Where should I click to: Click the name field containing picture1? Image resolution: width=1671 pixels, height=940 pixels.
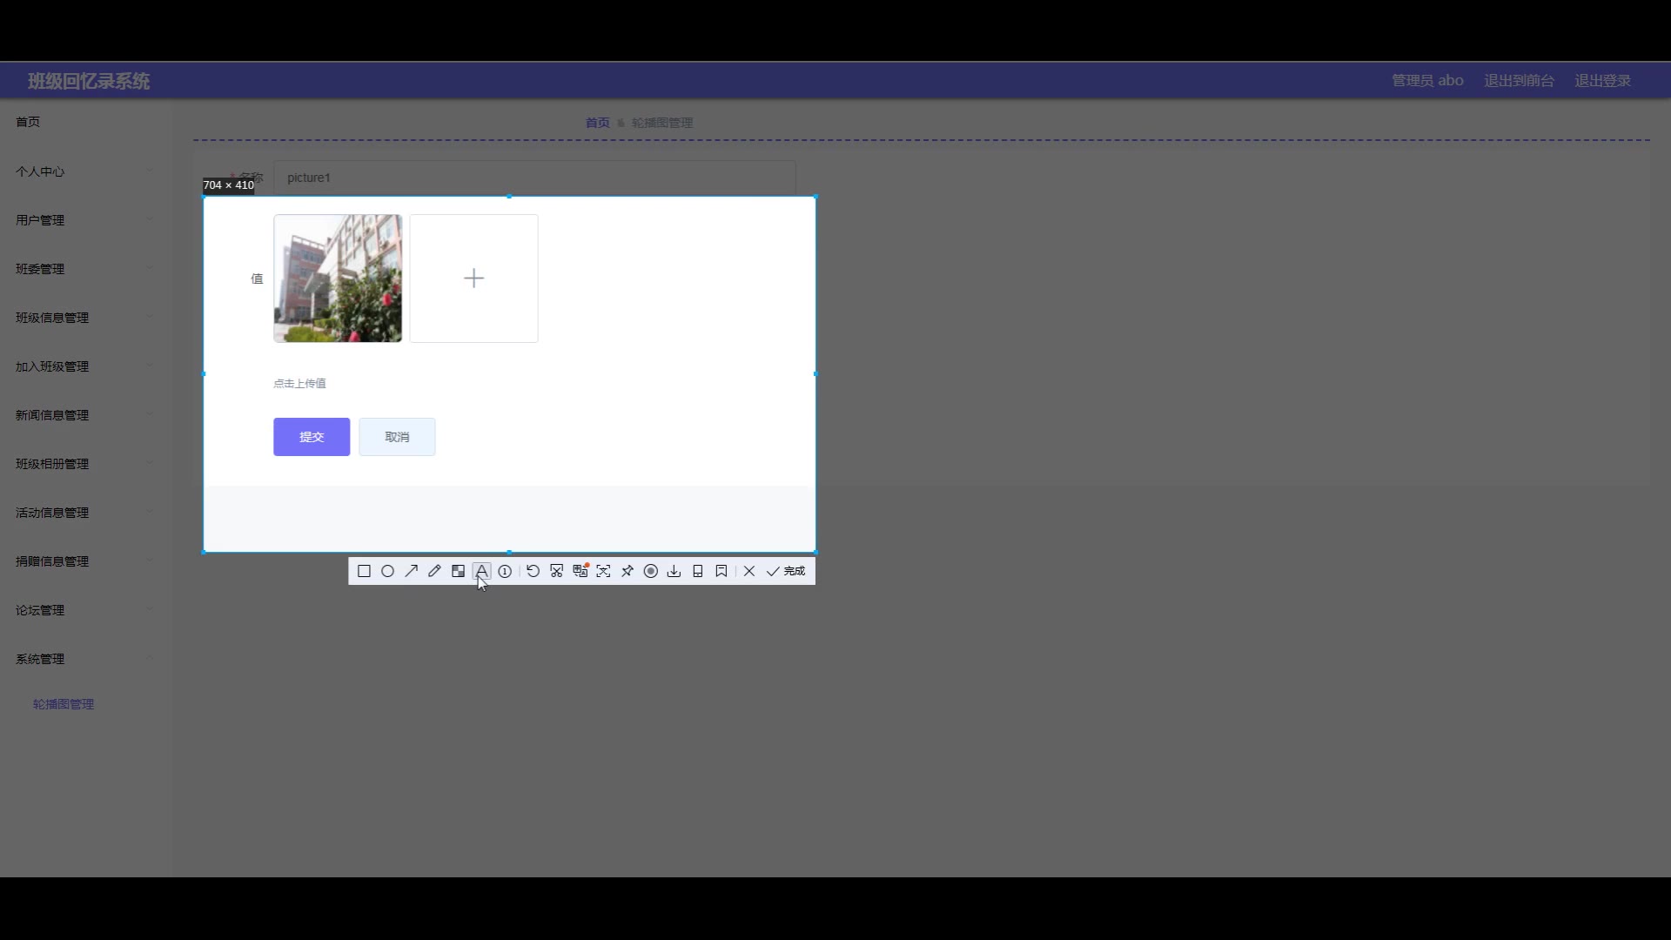click(534, 178)
